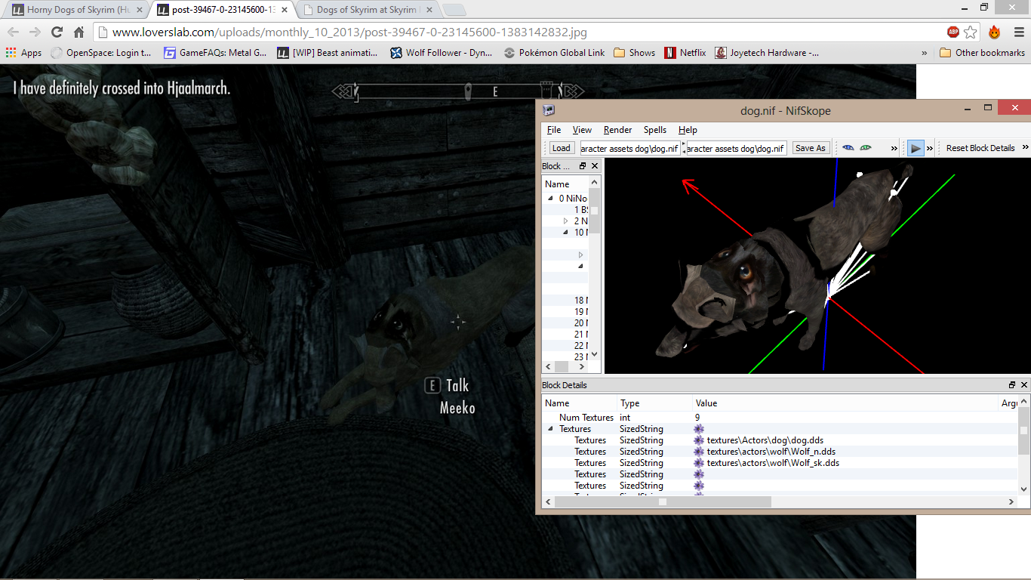This screenshot has height=580, width=1031.
Task: Float the Block List panel
Action: tap(583, 166)
